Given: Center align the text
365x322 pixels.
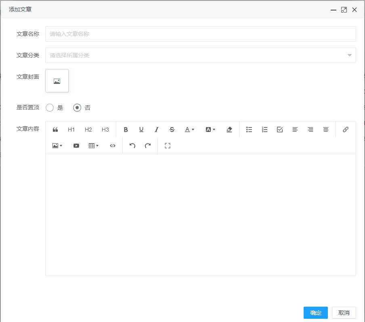Looking at the screenshot, I should click(x=326, y=130).
